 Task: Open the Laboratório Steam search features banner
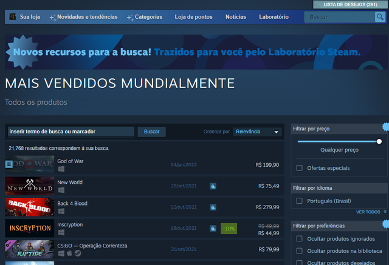[x=196, y=52]
